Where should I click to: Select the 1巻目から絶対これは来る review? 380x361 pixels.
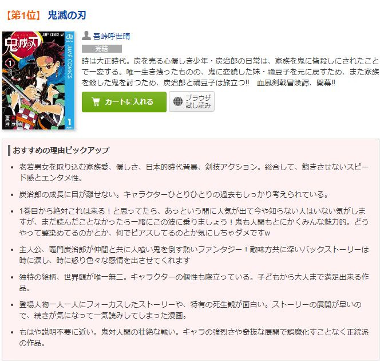(194, 222)
